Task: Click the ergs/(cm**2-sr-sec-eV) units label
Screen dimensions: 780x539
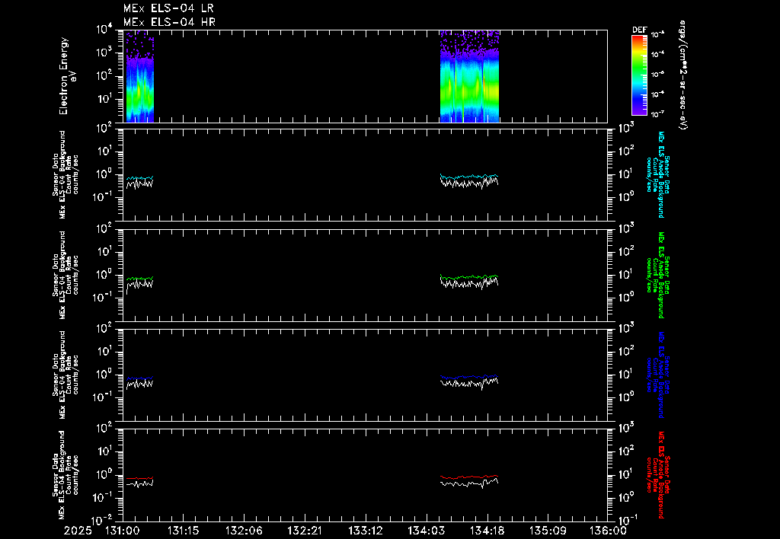Action: click(683, 75)
